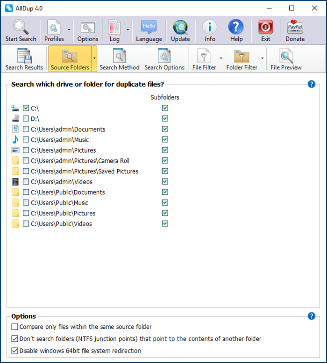Check the Camera Roll folder checkbox
Screen dimensions: 327x363
(x=26, y=161)
